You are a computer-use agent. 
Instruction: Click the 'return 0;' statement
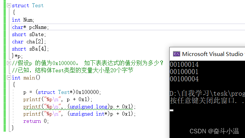36,121
